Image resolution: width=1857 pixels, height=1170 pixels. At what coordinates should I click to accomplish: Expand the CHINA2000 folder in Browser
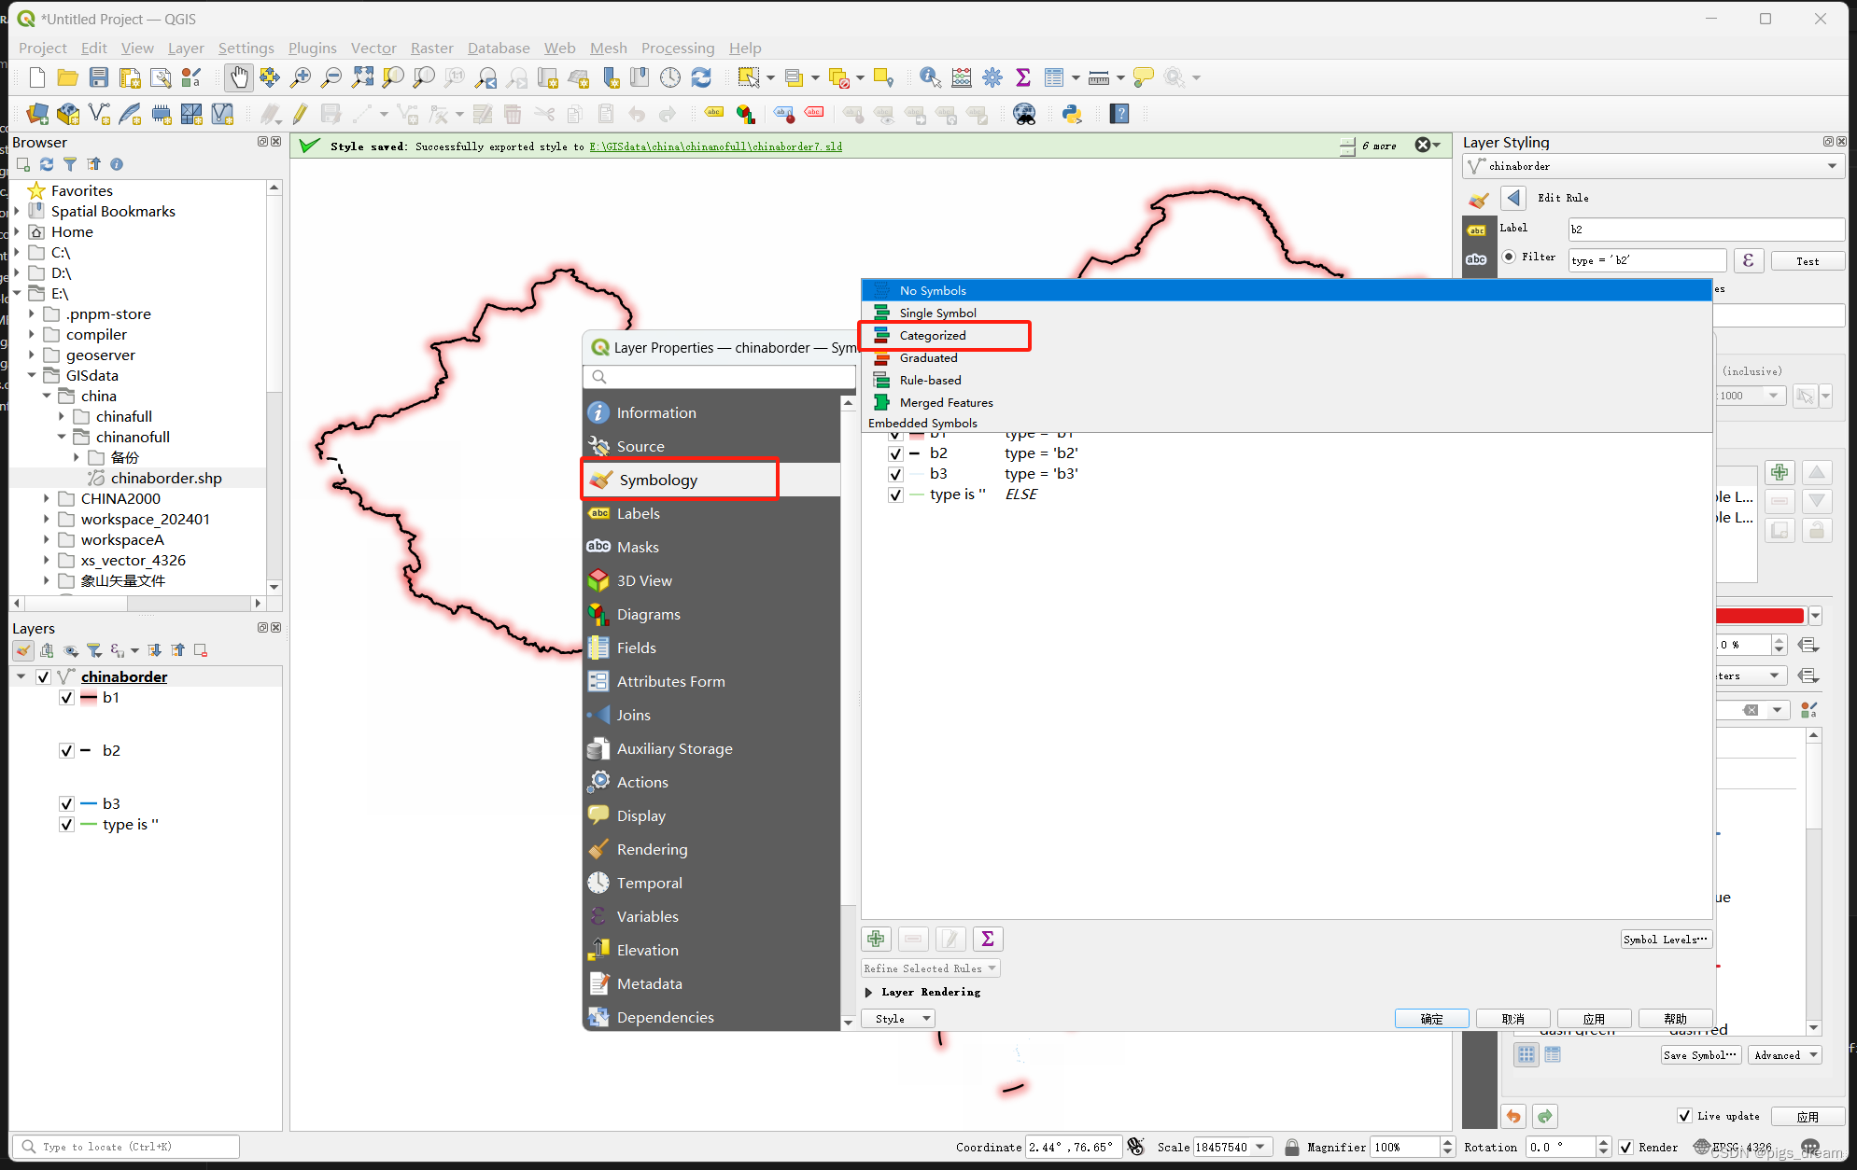(x=46, y=498)
